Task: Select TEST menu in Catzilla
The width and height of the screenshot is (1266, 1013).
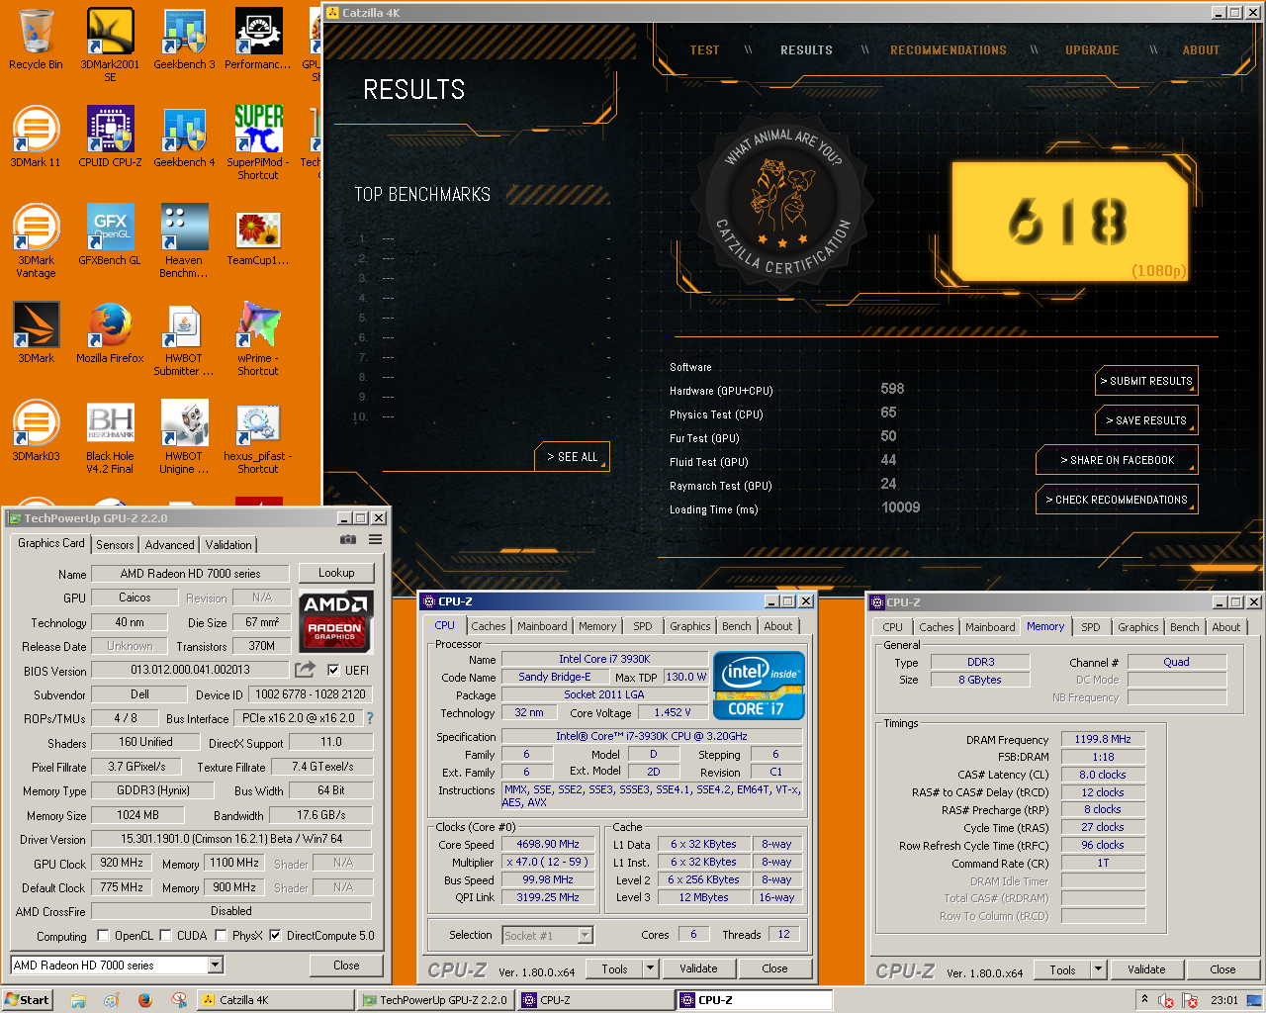Action: [x=704, y=50]
